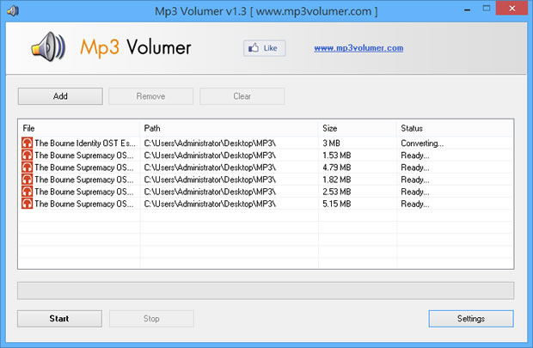The image size is (533, 348).
Task: Click the Clear button
Action: click(242, 96)
